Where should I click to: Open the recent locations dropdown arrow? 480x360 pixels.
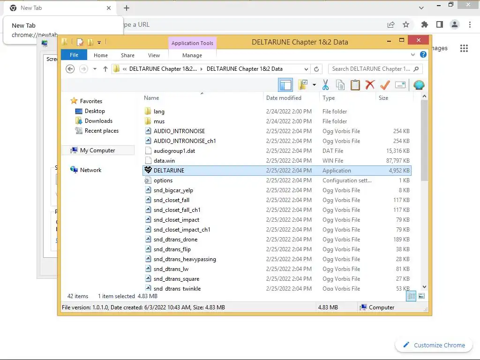(x=95, y=69)
